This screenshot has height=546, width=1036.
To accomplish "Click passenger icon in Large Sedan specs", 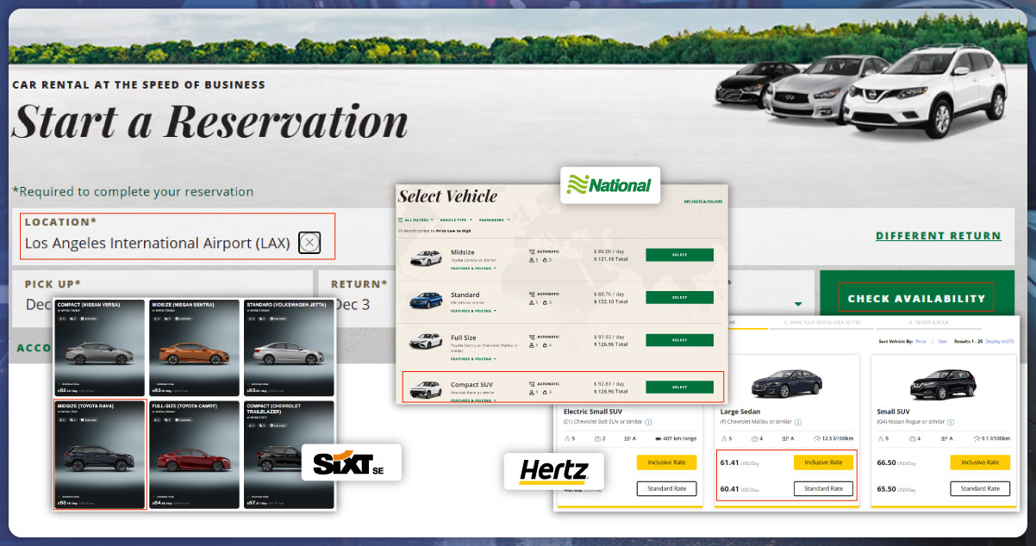I will click(x=724, y=438).
